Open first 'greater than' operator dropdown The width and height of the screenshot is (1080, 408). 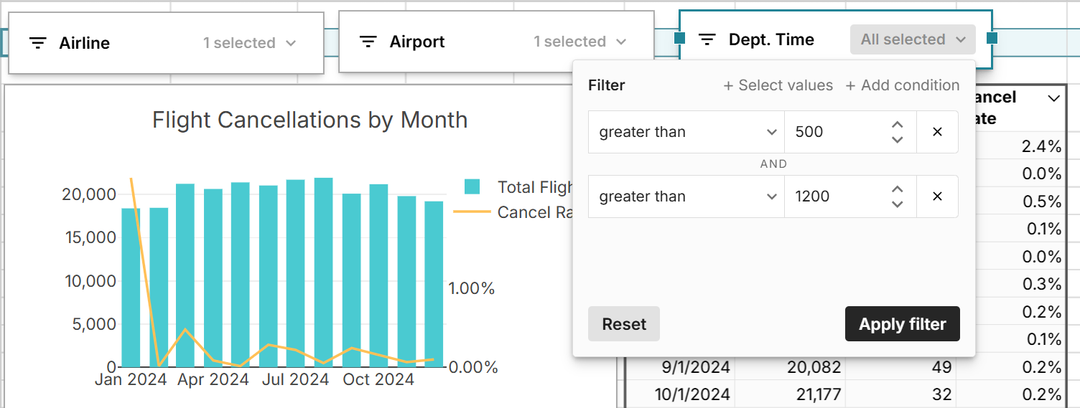tap(686, 132)
